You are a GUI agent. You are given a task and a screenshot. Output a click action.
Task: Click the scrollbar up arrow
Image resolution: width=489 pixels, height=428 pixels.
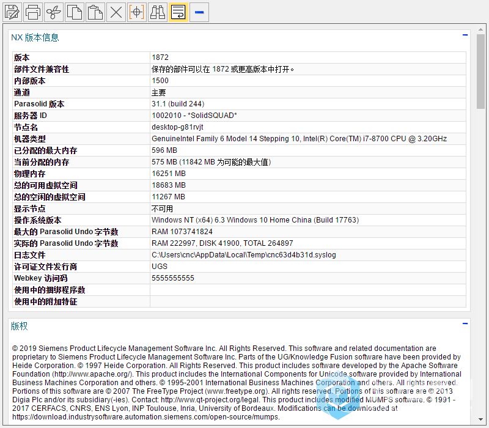coord(480,29)
